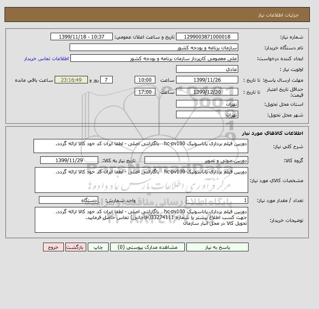Click buyer name field سازمان برنامه و بودجه کشور
The height and width of the screenshot is (309, 319).
154,47
